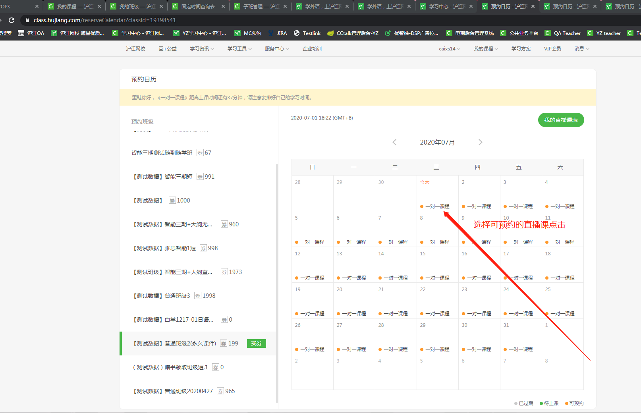Screen dimensions: 641x413
Task: Open the VIP会员 menu item
Action: [552, 49]
